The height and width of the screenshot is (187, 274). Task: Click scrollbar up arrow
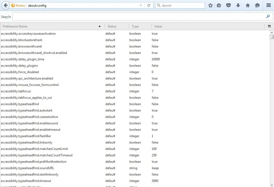tap(271, 32)
